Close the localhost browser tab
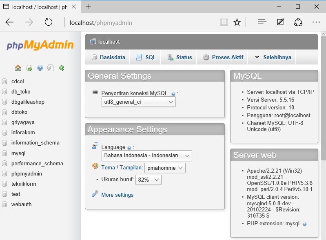The width and height of the screenshot is (326, 240). [74, 7]
